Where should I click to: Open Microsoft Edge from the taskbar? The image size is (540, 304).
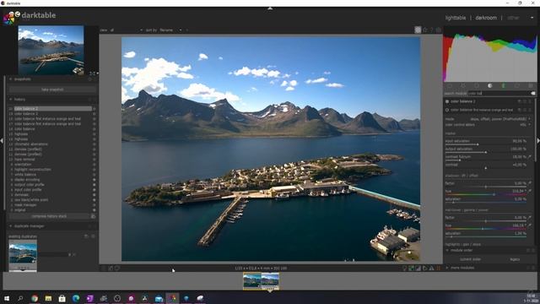point(76,298)
